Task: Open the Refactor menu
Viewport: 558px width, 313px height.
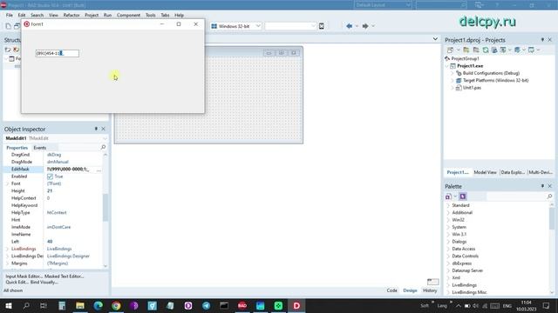Action: pos(71,16)
